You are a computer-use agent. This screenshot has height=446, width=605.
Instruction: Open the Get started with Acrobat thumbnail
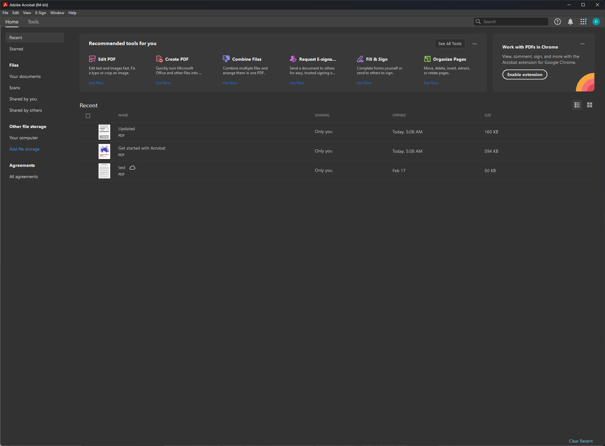pyautogui.click(x=104, y=151)
